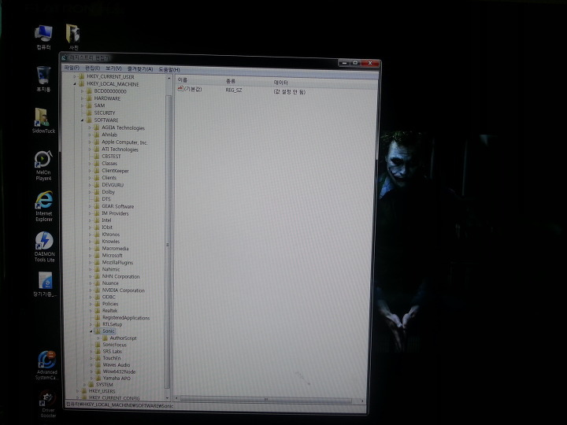
Task: Select the RegisteredApplications key
Action: pyautogui.click(x=126, y=318)
